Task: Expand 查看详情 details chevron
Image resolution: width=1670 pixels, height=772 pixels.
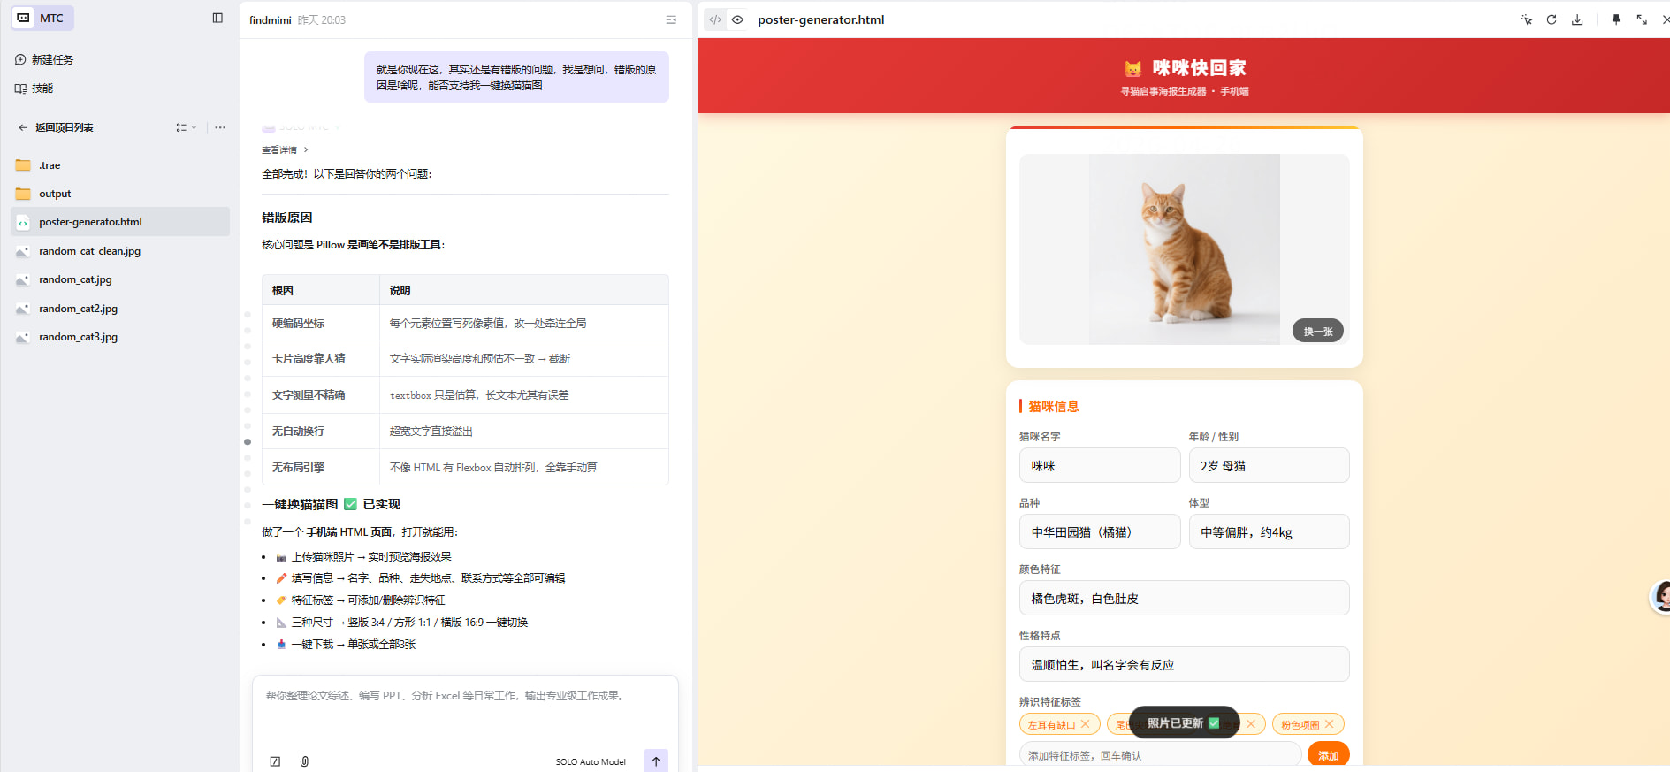Action: pyautogui.click(x=306, y=150)
